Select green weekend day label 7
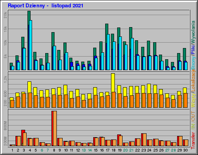Viewport: 198px width, 155px height. click(48, 150)
